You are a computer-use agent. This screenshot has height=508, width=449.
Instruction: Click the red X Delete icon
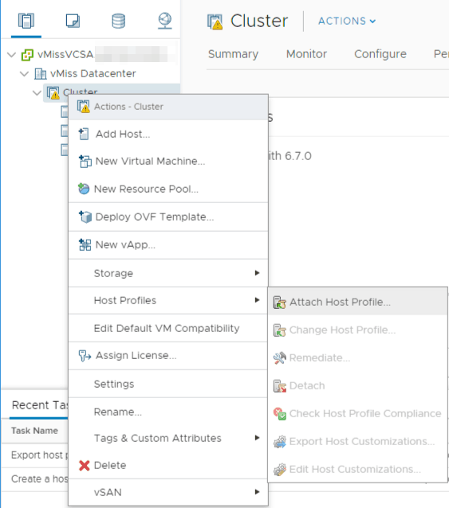(84, 465)
